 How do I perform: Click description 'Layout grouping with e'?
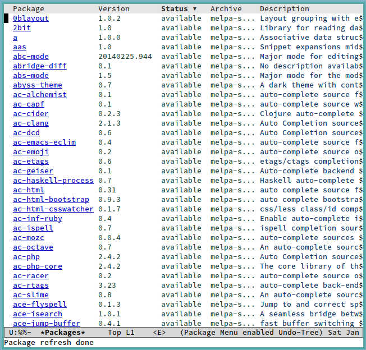click(309, 18)
